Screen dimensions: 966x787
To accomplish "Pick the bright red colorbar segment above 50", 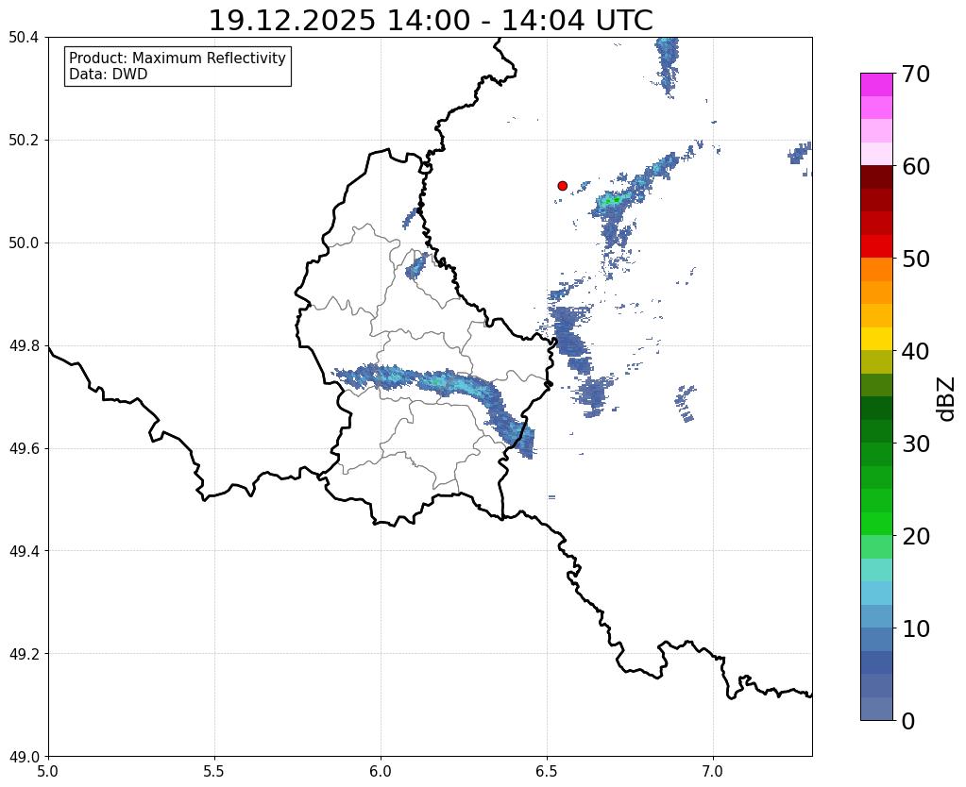I will [x=876, y=246].
